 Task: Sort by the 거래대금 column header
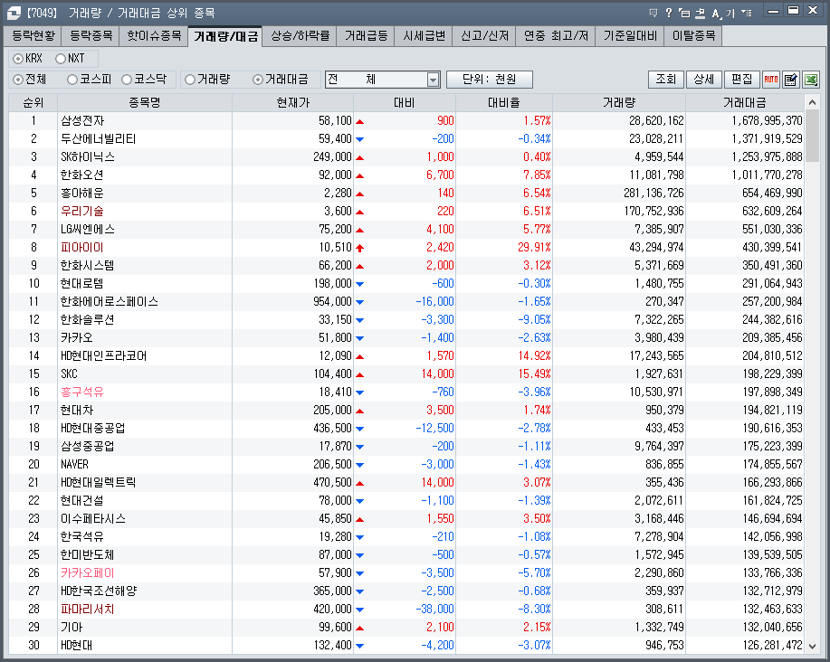(x=745, y=102)
